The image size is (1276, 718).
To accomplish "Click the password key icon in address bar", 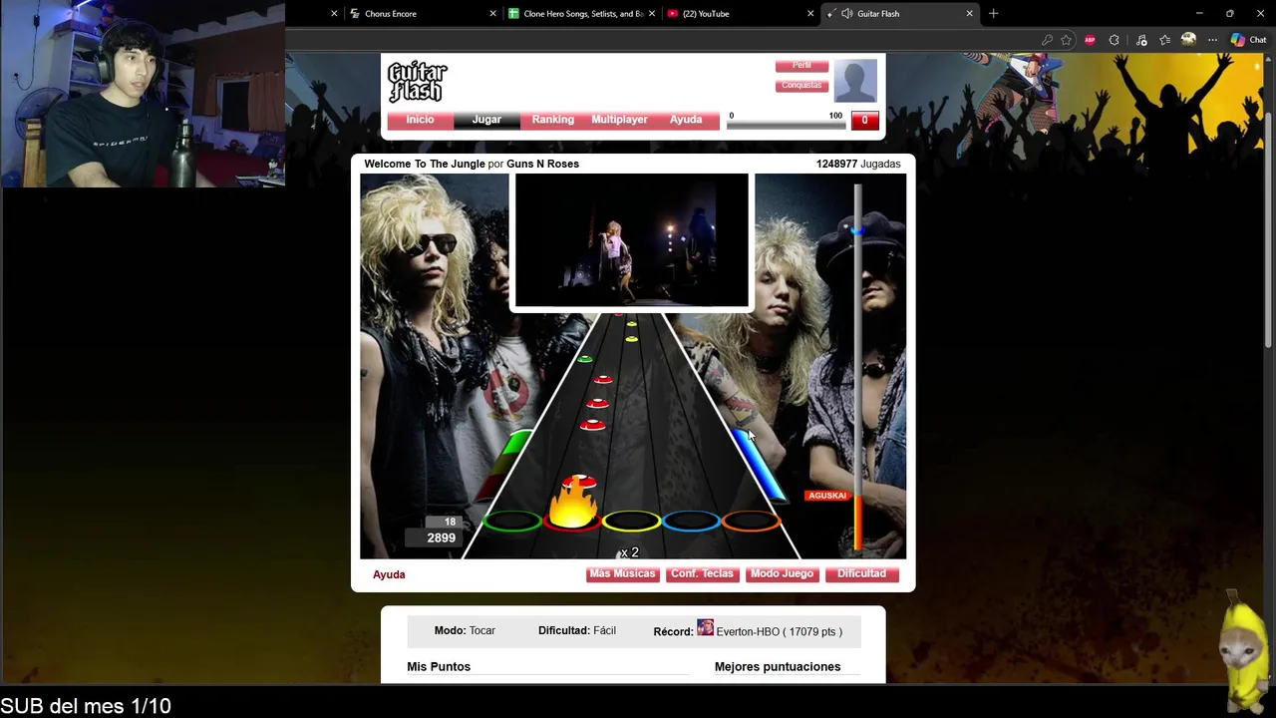I will (x=1047, y=40).
